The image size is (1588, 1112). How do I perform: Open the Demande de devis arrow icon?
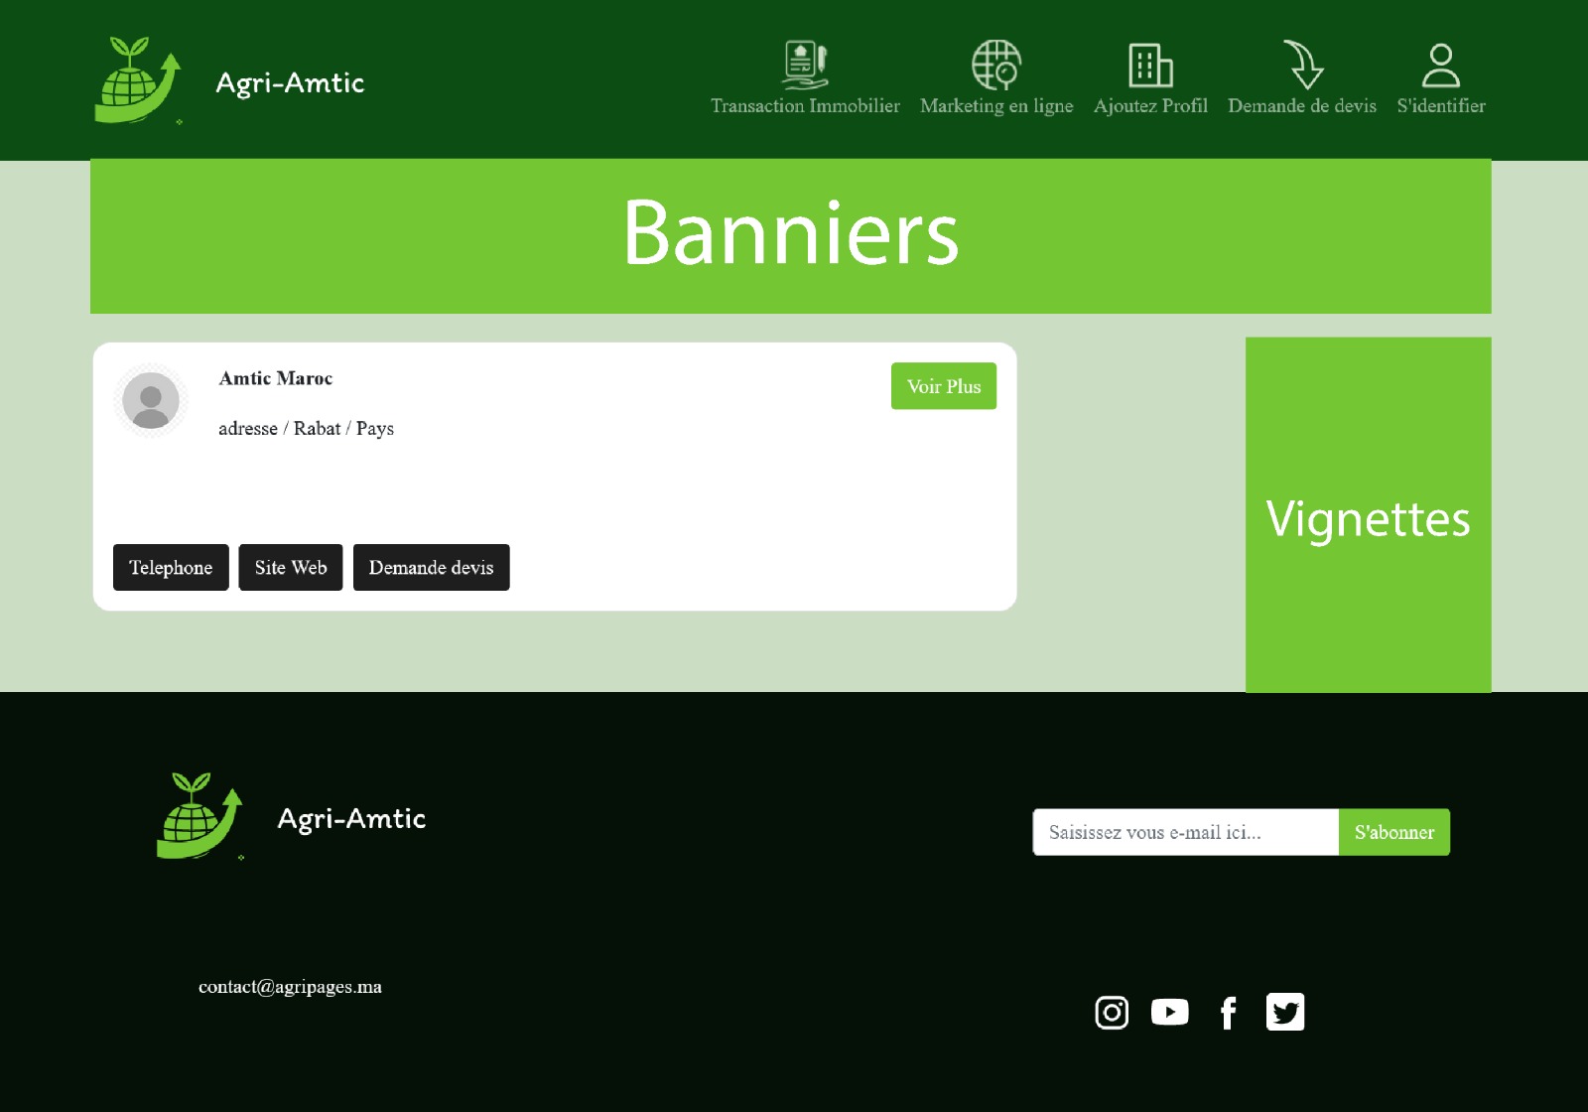tap(1303, 65)
